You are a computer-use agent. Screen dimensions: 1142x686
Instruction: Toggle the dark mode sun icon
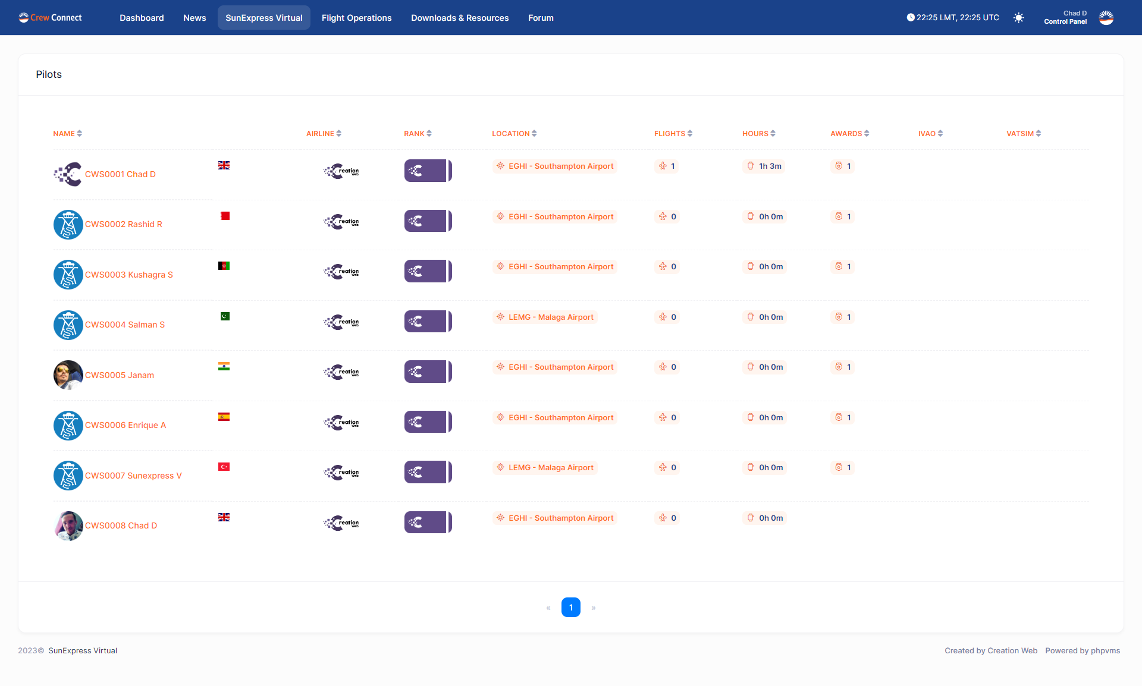tap(1018, 18)
